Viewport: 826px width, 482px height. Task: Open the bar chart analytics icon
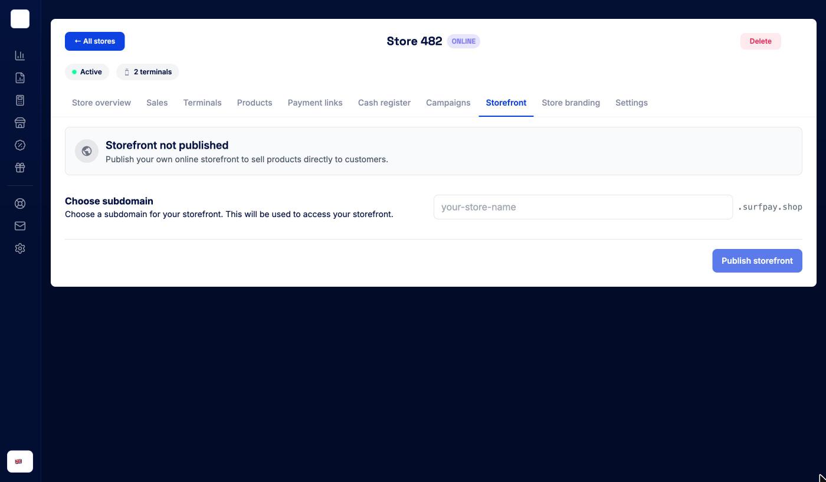click(20, 55)
